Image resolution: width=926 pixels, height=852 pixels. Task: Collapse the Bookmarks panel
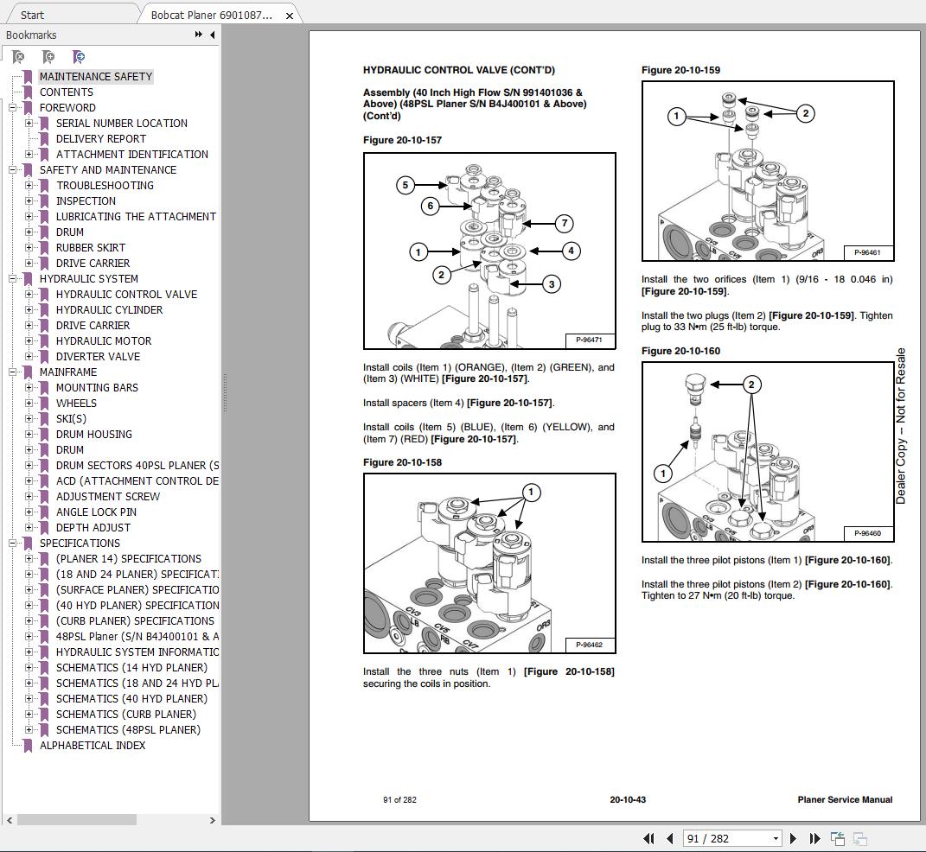(x=212, y=35)
